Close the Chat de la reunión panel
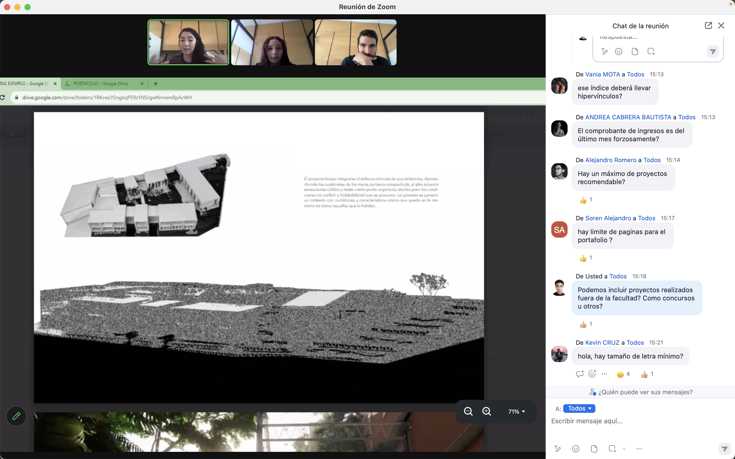This screenshot has width=735, height=459. (x=721, y=25)
